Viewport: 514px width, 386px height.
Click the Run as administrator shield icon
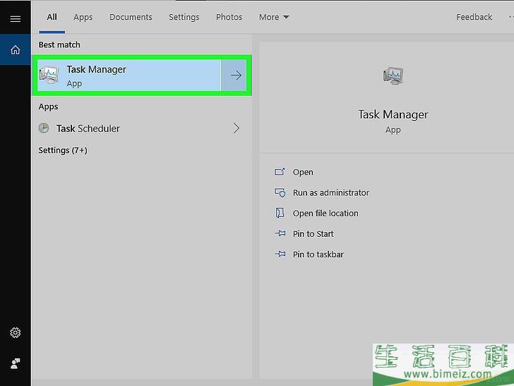pos(280,192)
